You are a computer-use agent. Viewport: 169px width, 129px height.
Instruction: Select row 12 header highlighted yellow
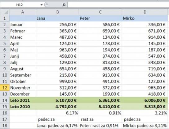click(x=5, y=88)
